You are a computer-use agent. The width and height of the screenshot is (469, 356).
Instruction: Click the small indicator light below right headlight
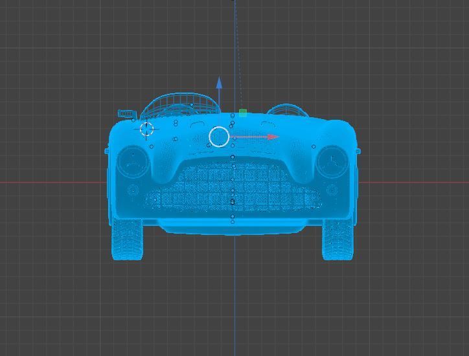332,190
